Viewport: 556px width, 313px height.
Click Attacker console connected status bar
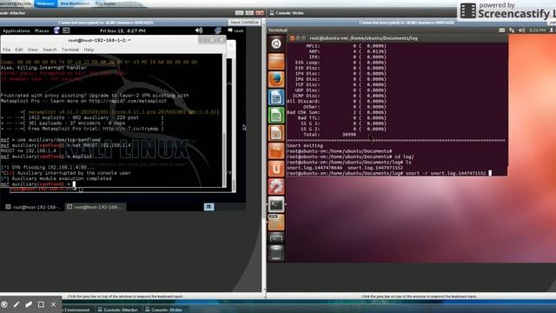coord(106,23)
